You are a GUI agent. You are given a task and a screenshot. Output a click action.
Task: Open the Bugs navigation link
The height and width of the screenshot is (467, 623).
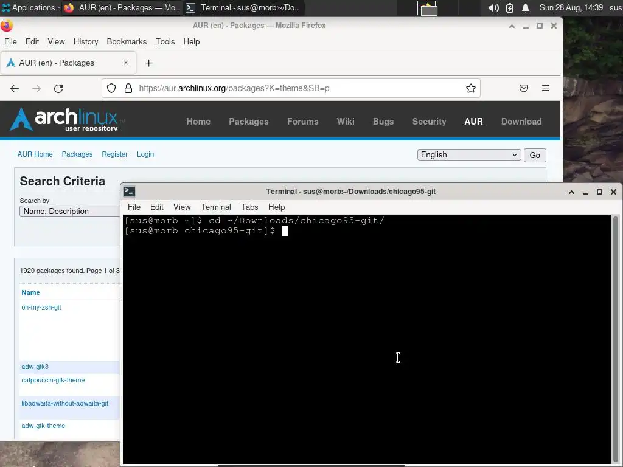coord(383,122)
